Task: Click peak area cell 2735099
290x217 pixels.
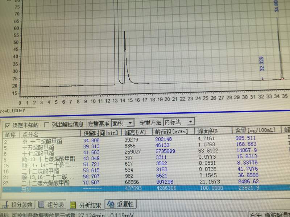Action: click(x=165, y=151)
